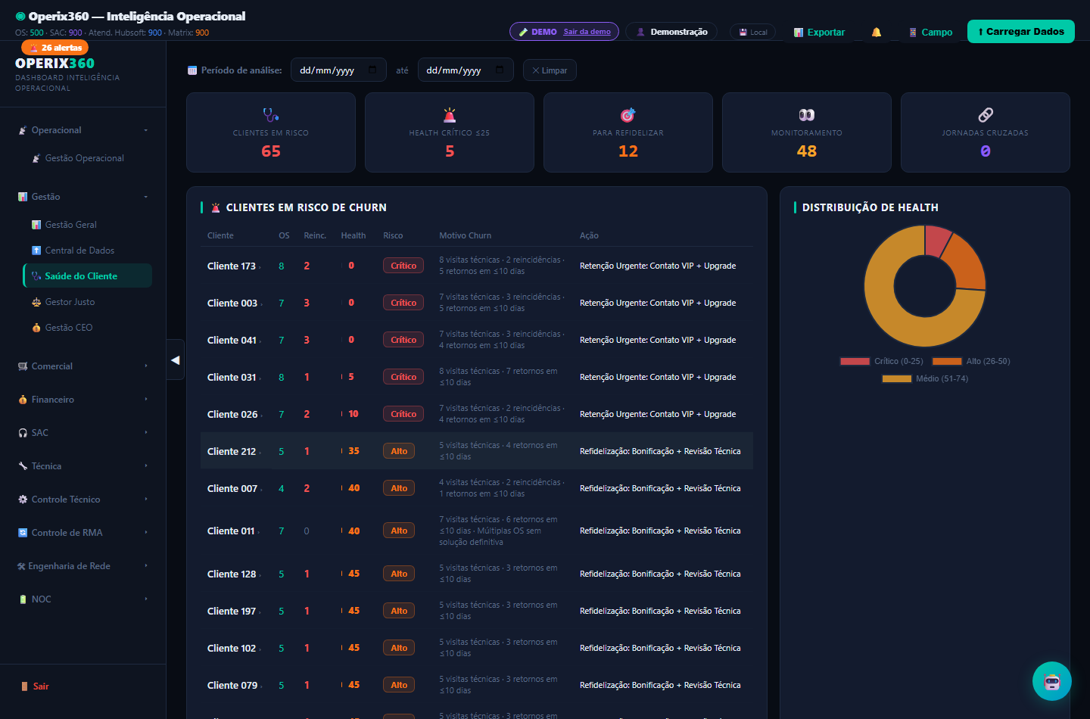Collapse the sidebar with the arrow handle
Screen dimensions: 1090x719
tap(176, 360)
